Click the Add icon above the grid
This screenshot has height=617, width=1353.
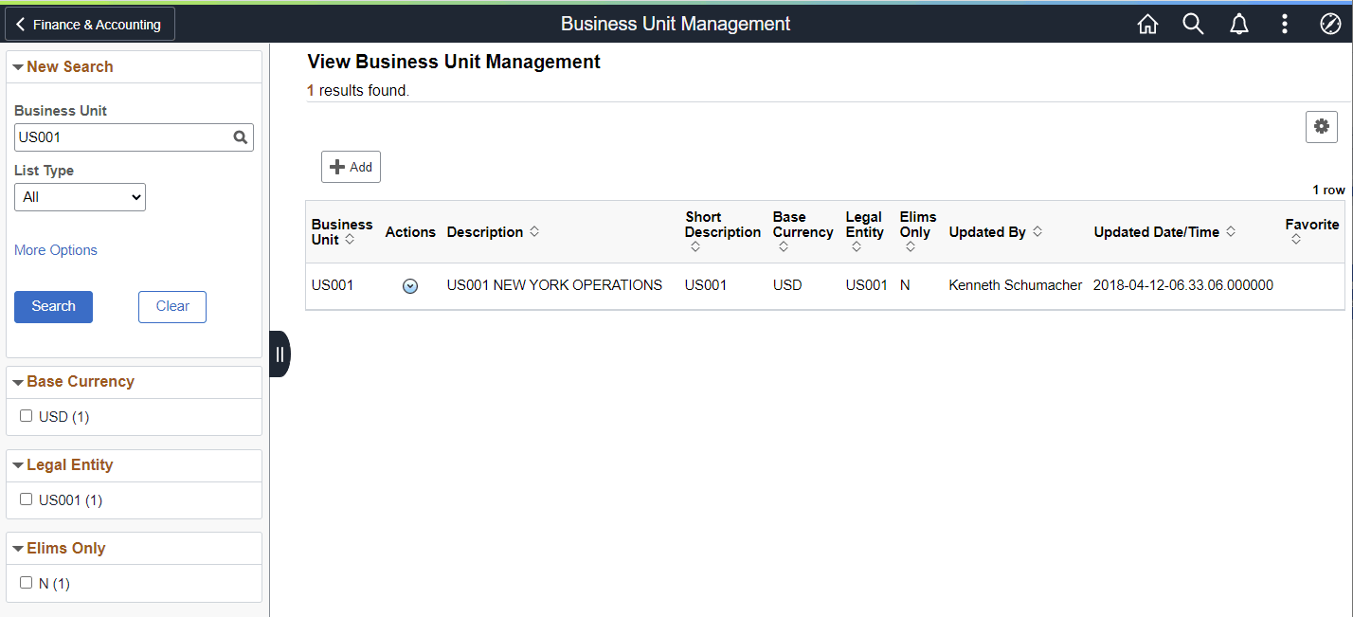351,167
